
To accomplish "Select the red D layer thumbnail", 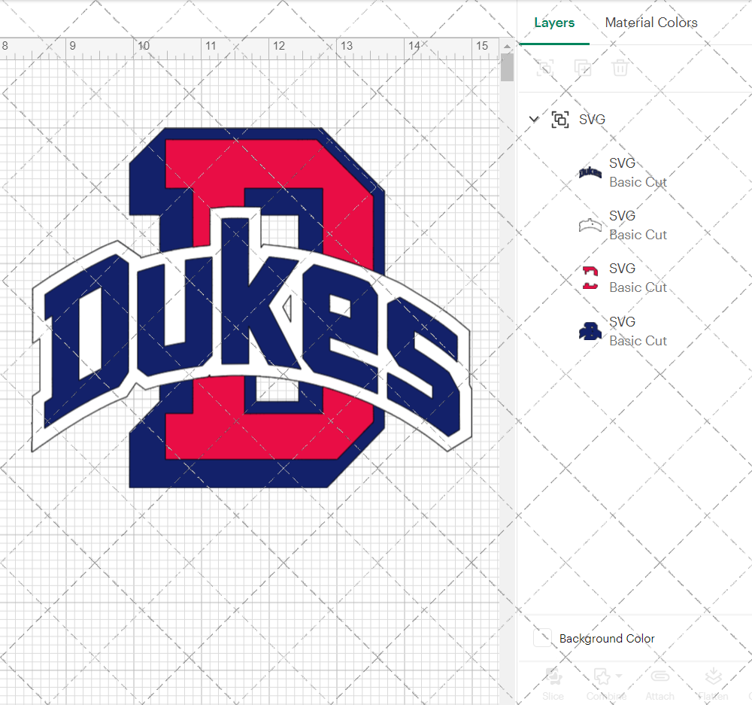I will point(590,278).
